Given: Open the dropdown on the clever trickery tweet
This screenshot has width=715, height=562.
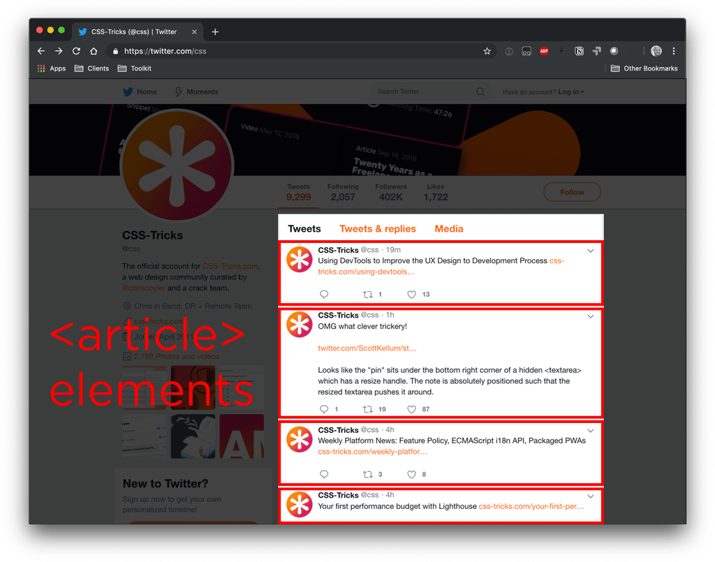Looking at the screenshot, I should point(590,316).
